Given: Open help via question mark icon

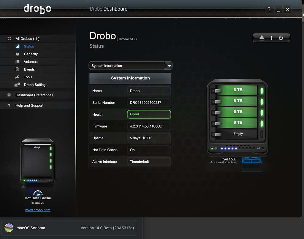Looking at the screenshot, I should [x=269, y=9].
